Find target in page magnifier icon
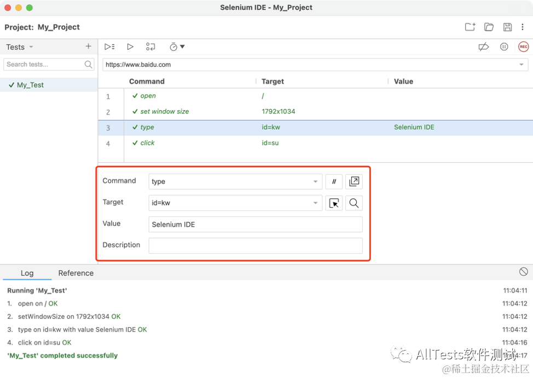 click(x=354, y=203)
